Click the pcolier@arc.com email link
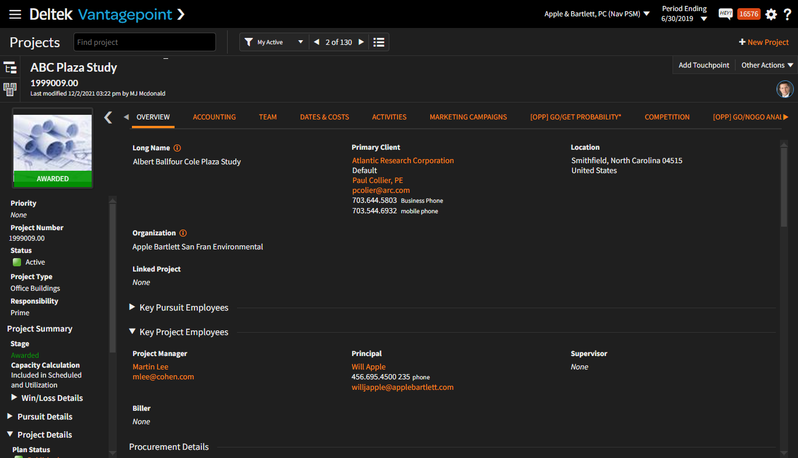 click(x=381, y=190)
